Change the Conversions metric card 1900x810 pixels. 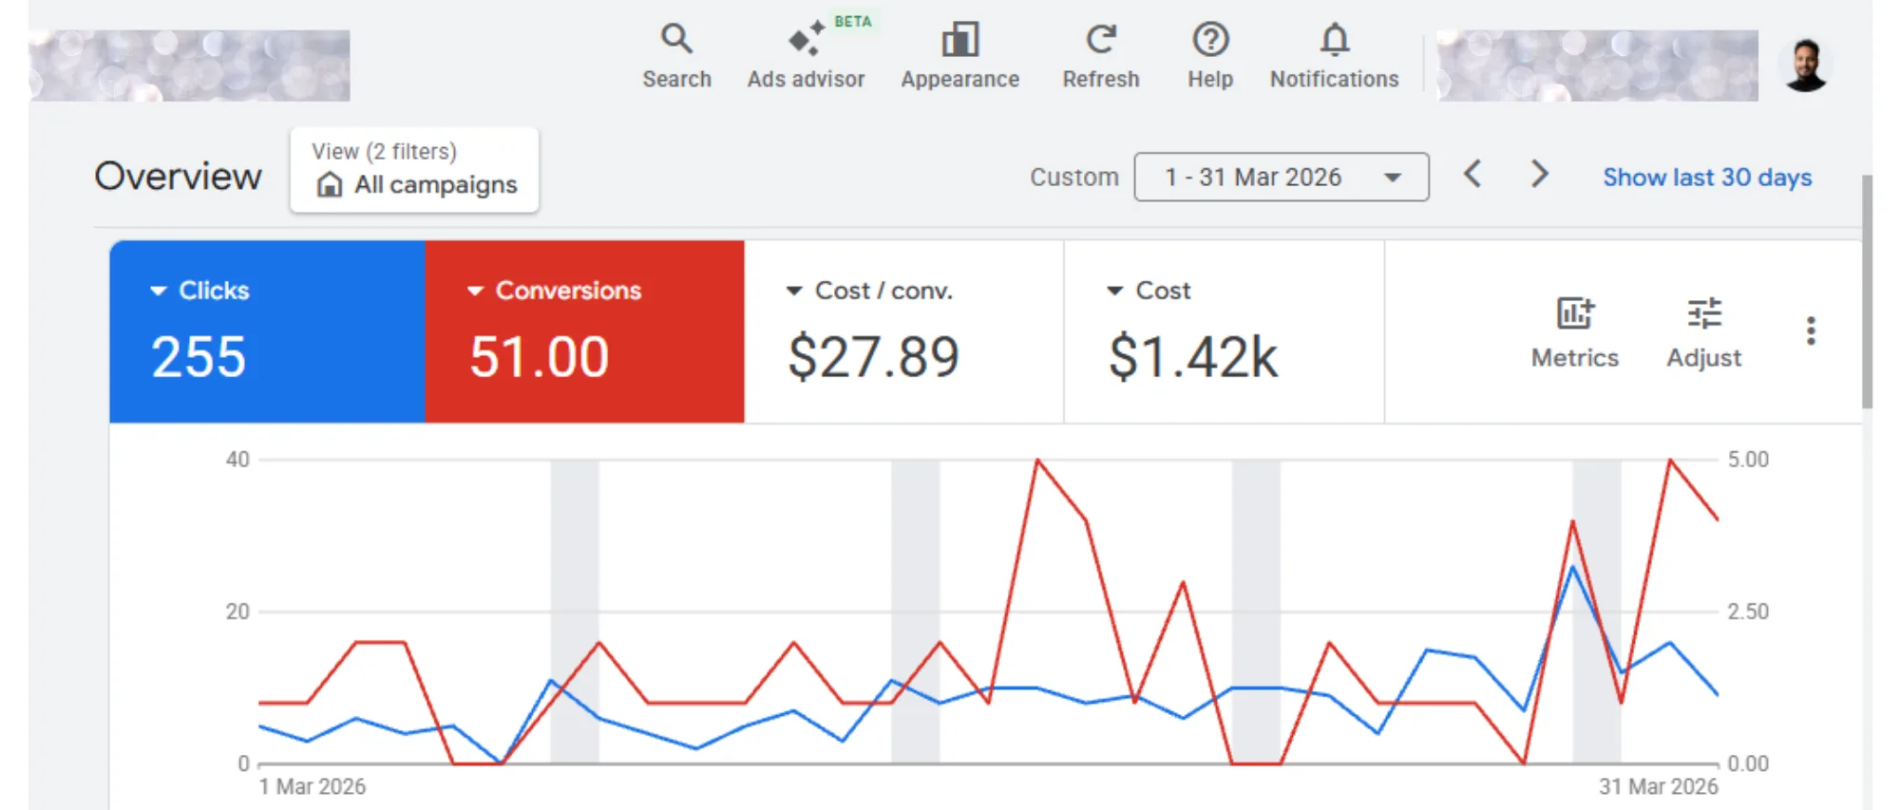click(x=554, y=291)
